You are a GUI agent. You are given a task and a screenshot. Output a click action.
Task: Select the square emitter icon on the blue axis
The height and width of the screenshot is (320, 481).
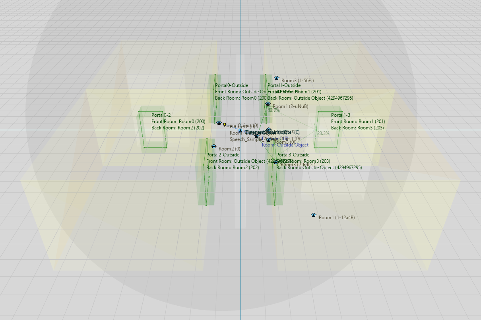coord(240,130)
